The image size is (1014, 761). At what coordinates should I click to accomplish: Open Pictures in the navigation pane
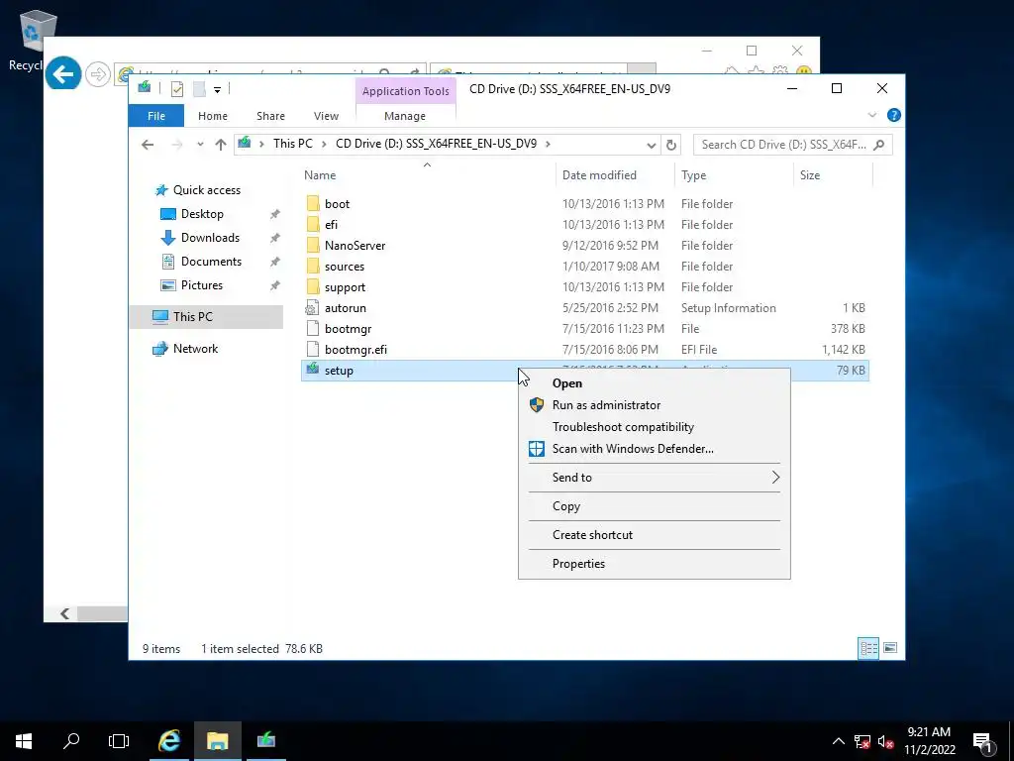point(201,285)
